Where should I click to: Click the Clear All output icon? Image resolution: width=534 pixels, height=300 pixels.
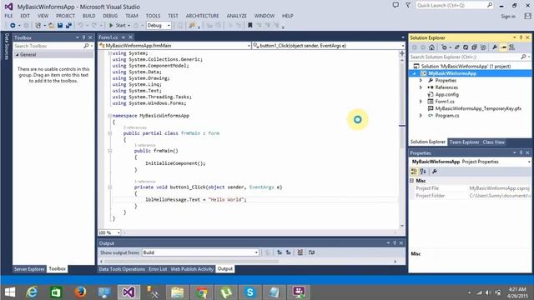(x=300, y=252)
